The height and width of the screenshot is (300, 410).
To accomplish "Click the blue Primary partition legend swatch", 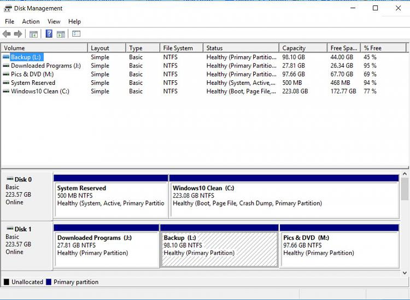I will [x=49, y=282].
